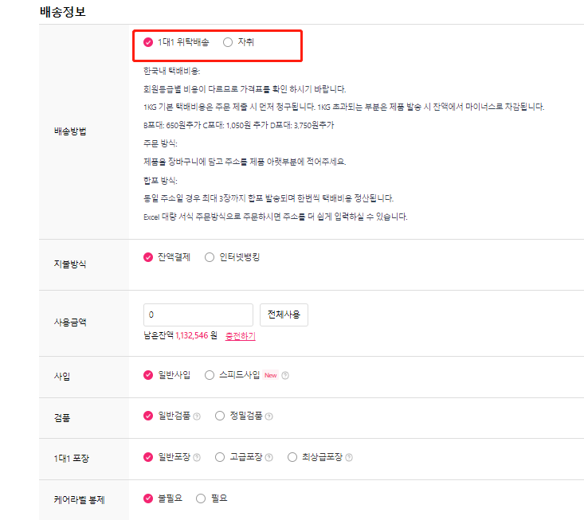Select 일반사입 purchasing option
The height and width of the screenshot is (520, 584).
click(x=148, y=374)
